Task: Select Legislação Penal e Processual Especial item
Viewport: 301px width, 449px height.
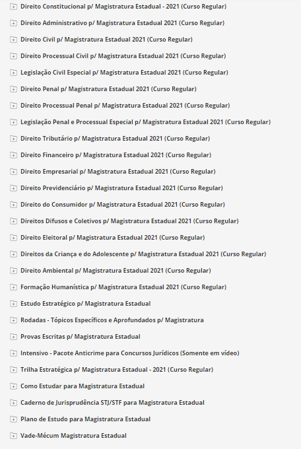Action: (145, 122)
